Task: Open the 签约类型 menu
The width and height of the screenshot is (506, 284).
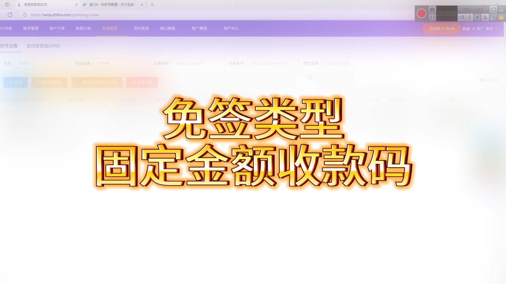Action: click(141, 28)
